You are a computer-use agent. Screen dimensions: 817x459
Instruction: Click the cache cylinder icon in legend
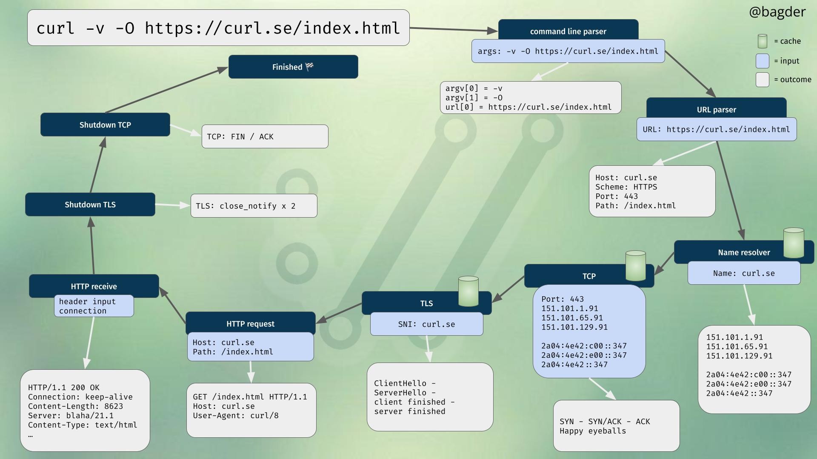click(762, 41)
